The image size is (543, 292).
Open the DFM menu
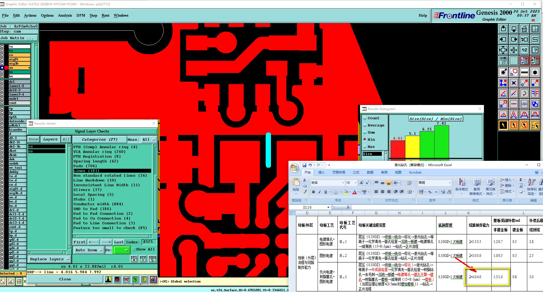pos(81,15)
